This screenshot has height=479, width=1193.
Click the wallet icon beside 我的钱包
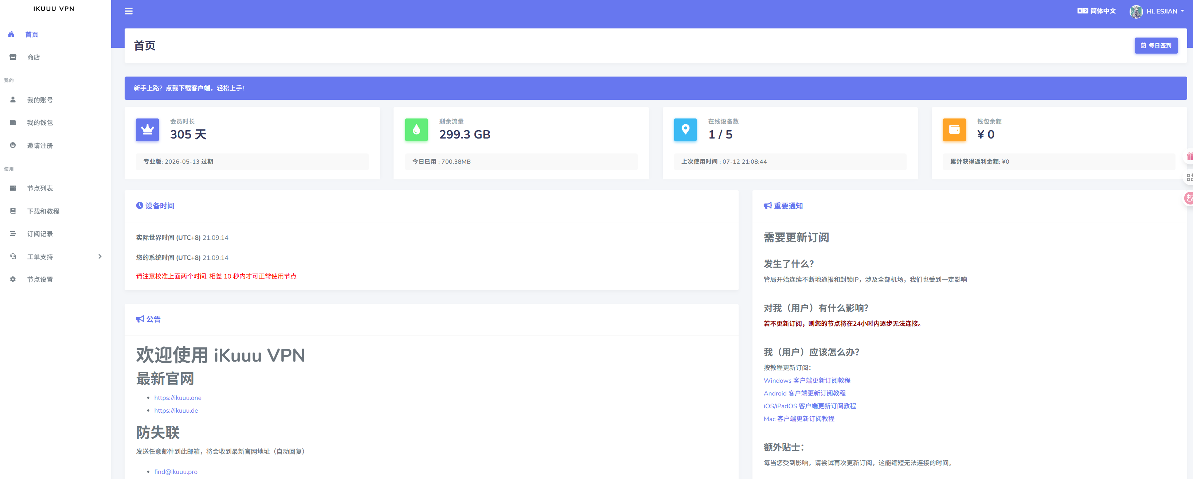point(13,123)
